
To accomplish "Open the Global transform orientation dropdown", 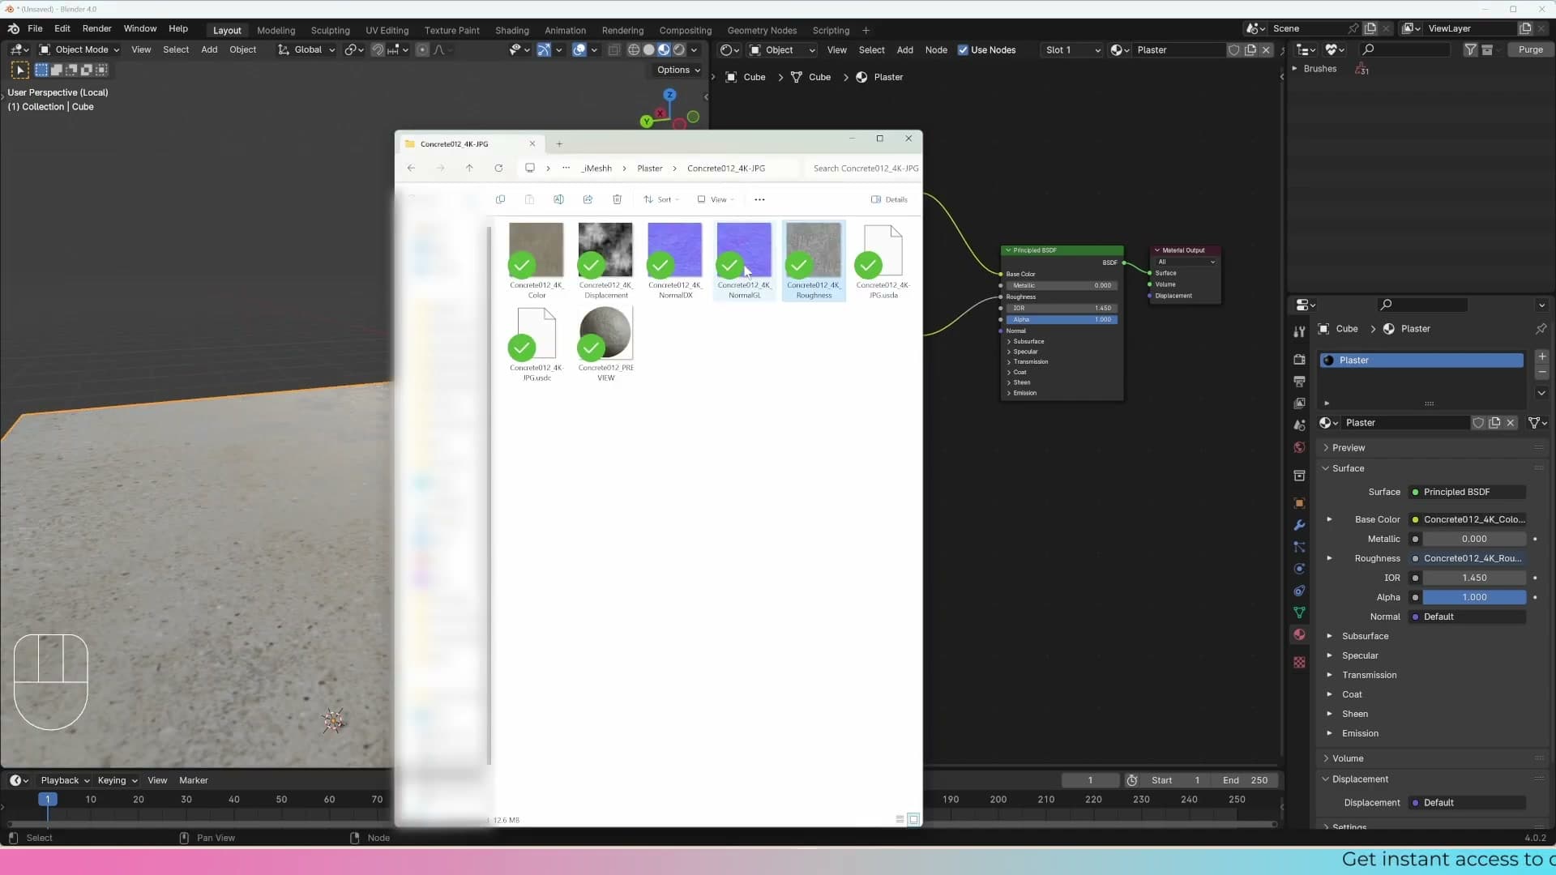I will [306, 50].
